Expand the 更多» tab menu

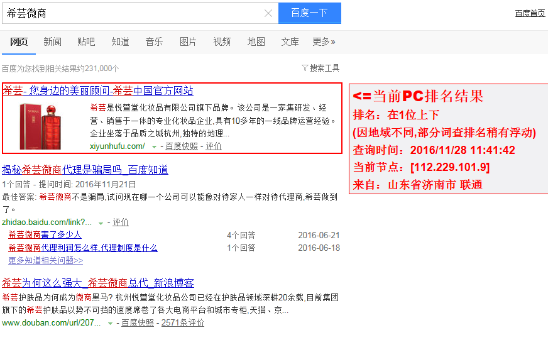coord(324,42)
